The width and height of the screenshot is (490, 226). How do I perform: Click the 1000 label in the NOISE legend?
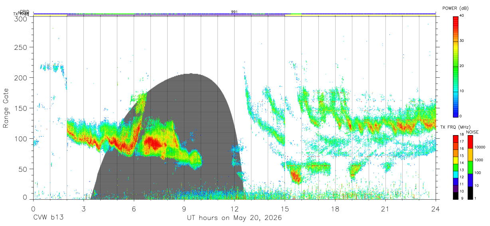479,160
